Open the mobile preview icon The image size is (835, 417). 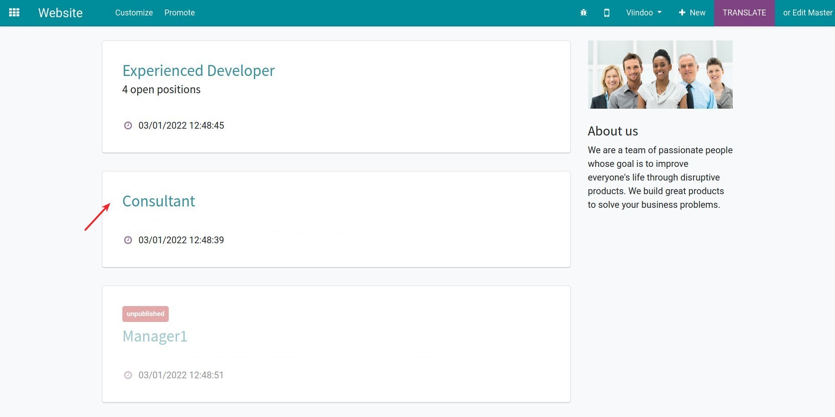click(x=606, y=13)
